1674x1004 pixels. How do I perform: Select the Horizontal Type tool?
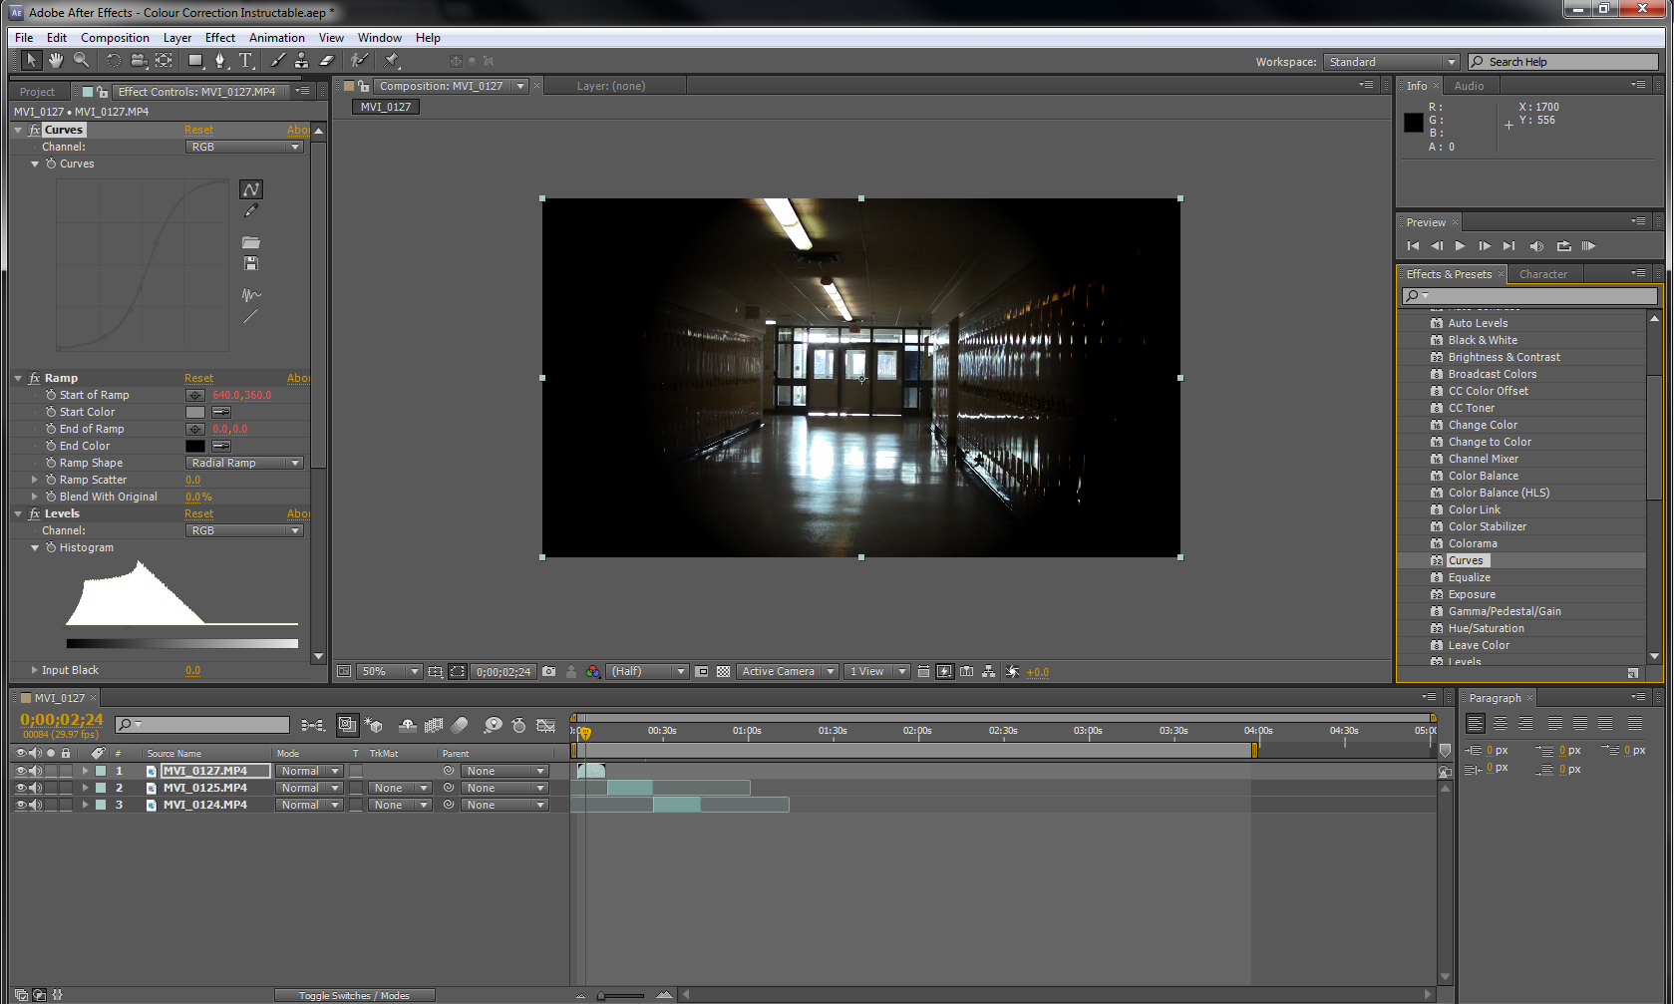(x=245, y=61)
